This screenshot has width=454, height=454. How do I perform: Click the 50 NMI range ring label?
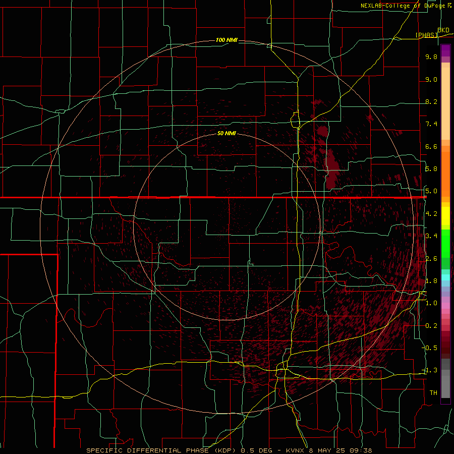click(226, 133)
